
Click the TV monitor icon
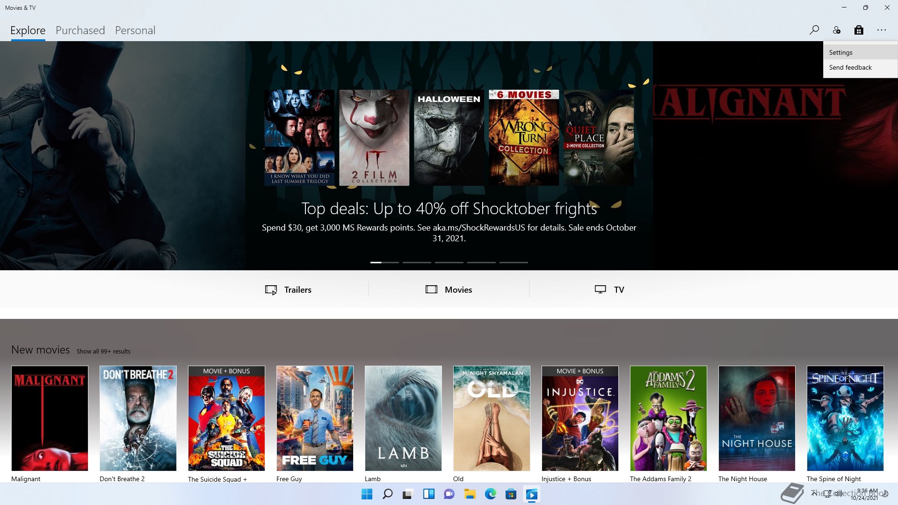point(600,289)
